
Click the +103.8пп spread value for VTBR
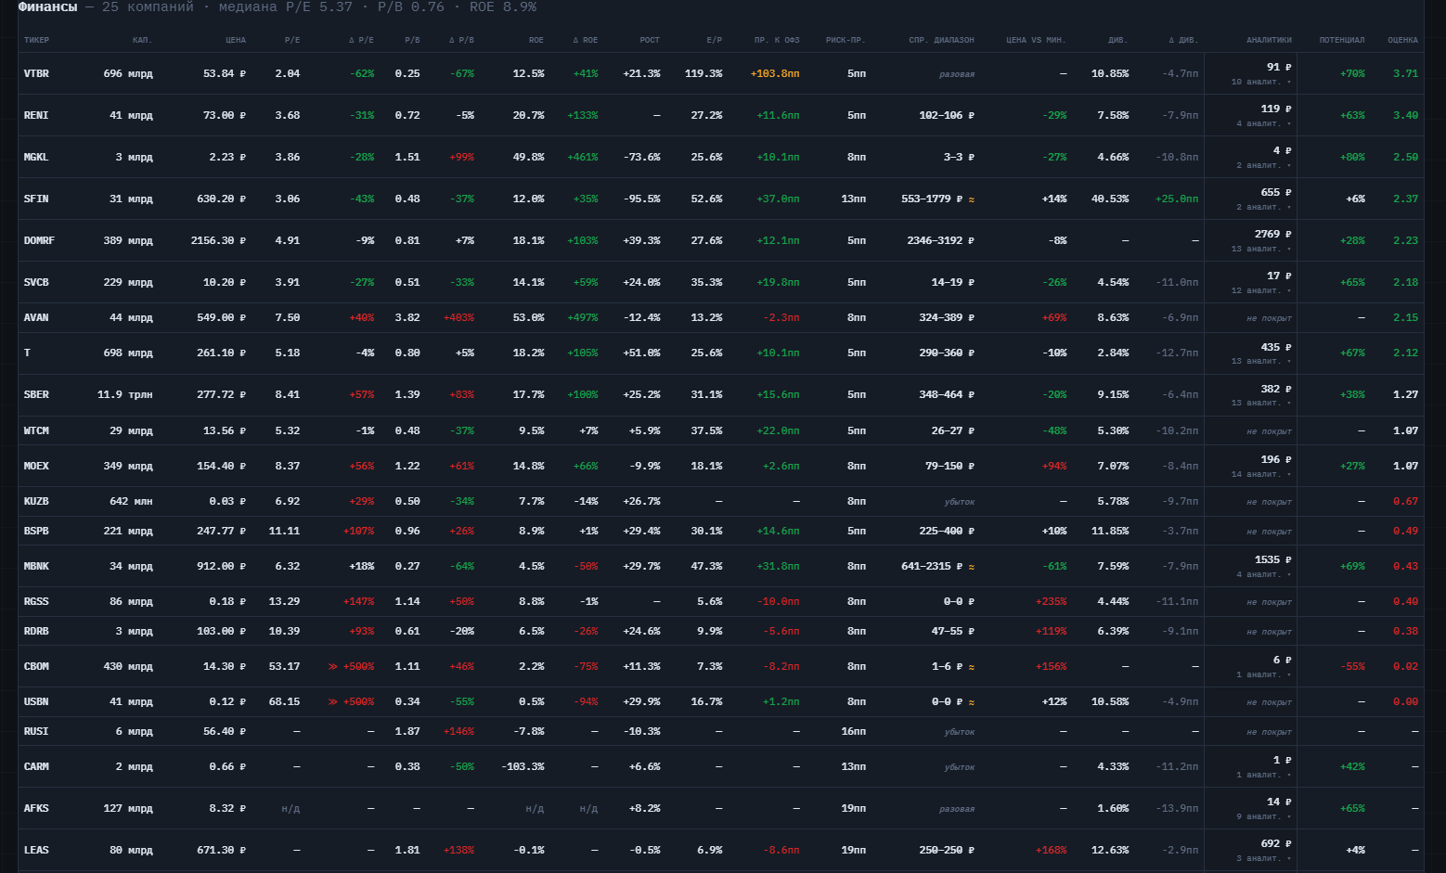775,74
